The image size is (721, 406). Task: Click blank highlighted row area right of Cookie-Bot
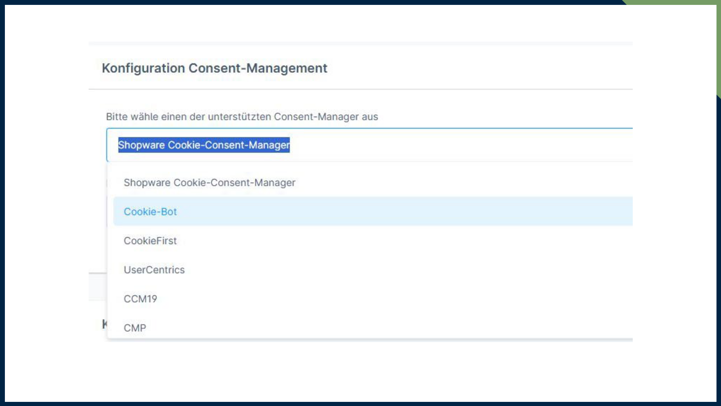(x=413, y=212)
